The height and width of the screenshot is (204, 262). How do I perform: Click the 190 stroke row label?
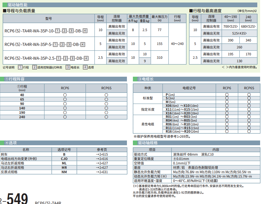point(22,113)
